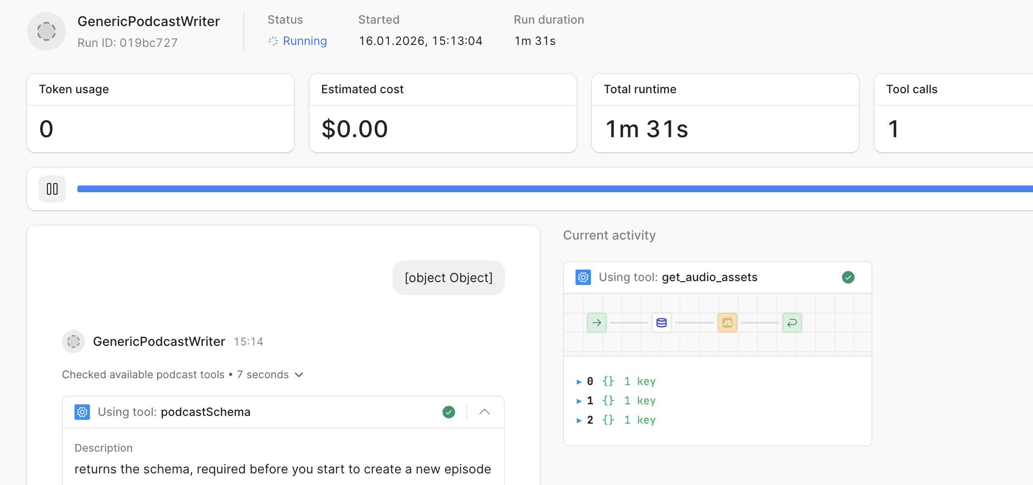Click the get_audio_assets success checkmark icon
Image resolution: width=1033 pixels, height=485 pixels.
(x=848, y=277)
